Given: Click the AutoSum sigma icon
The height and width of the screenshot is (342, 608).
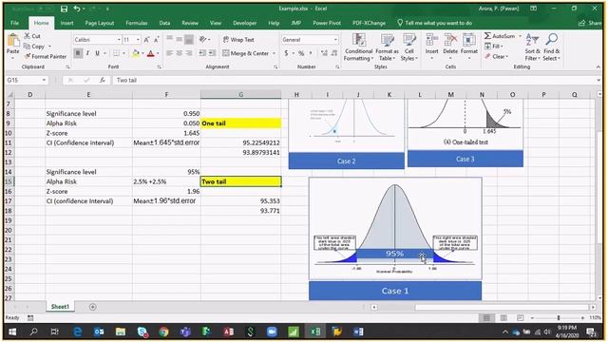Looking at the screenshot, I should coord(487,36).
